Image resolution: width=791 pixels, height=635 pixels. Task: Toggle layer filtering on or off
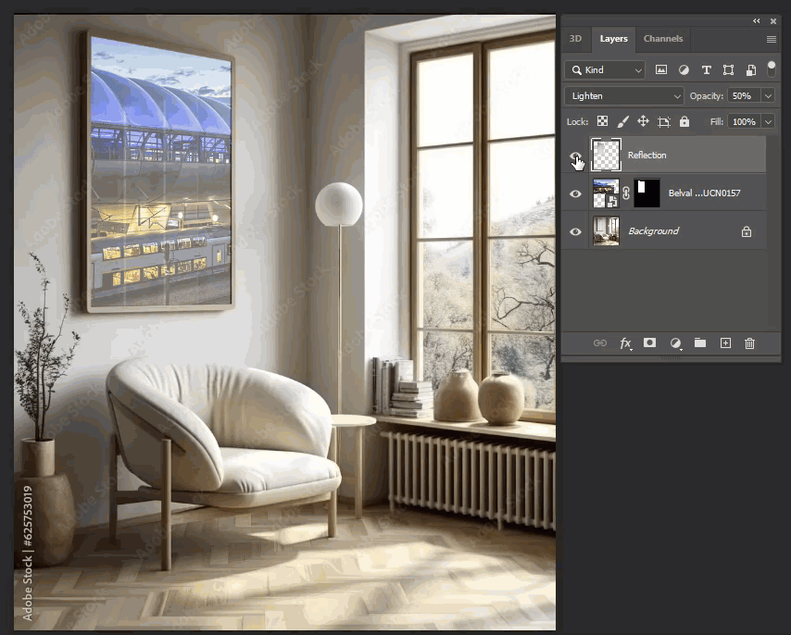pyautogui.click(x=771, y=69)
